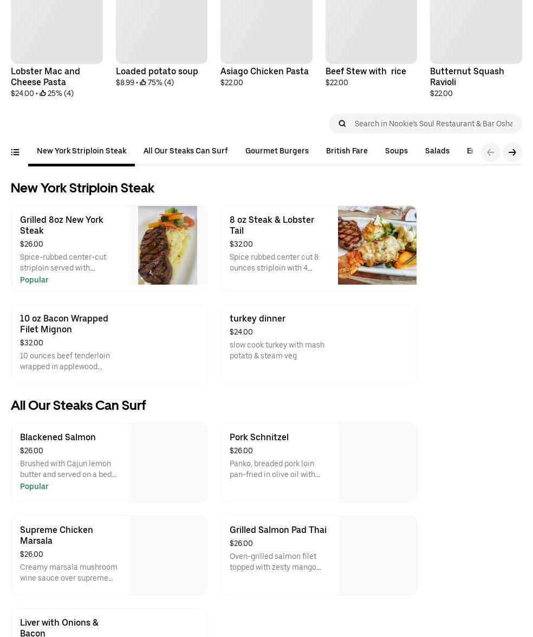
Task: Open the Gourmet Burgers tab
Action: [x=277, y=151]
